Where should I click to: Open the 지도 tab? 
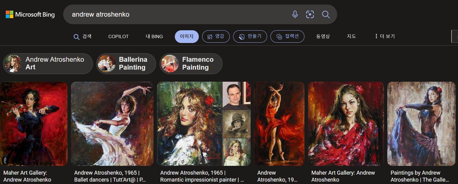[x=351, y=37]
